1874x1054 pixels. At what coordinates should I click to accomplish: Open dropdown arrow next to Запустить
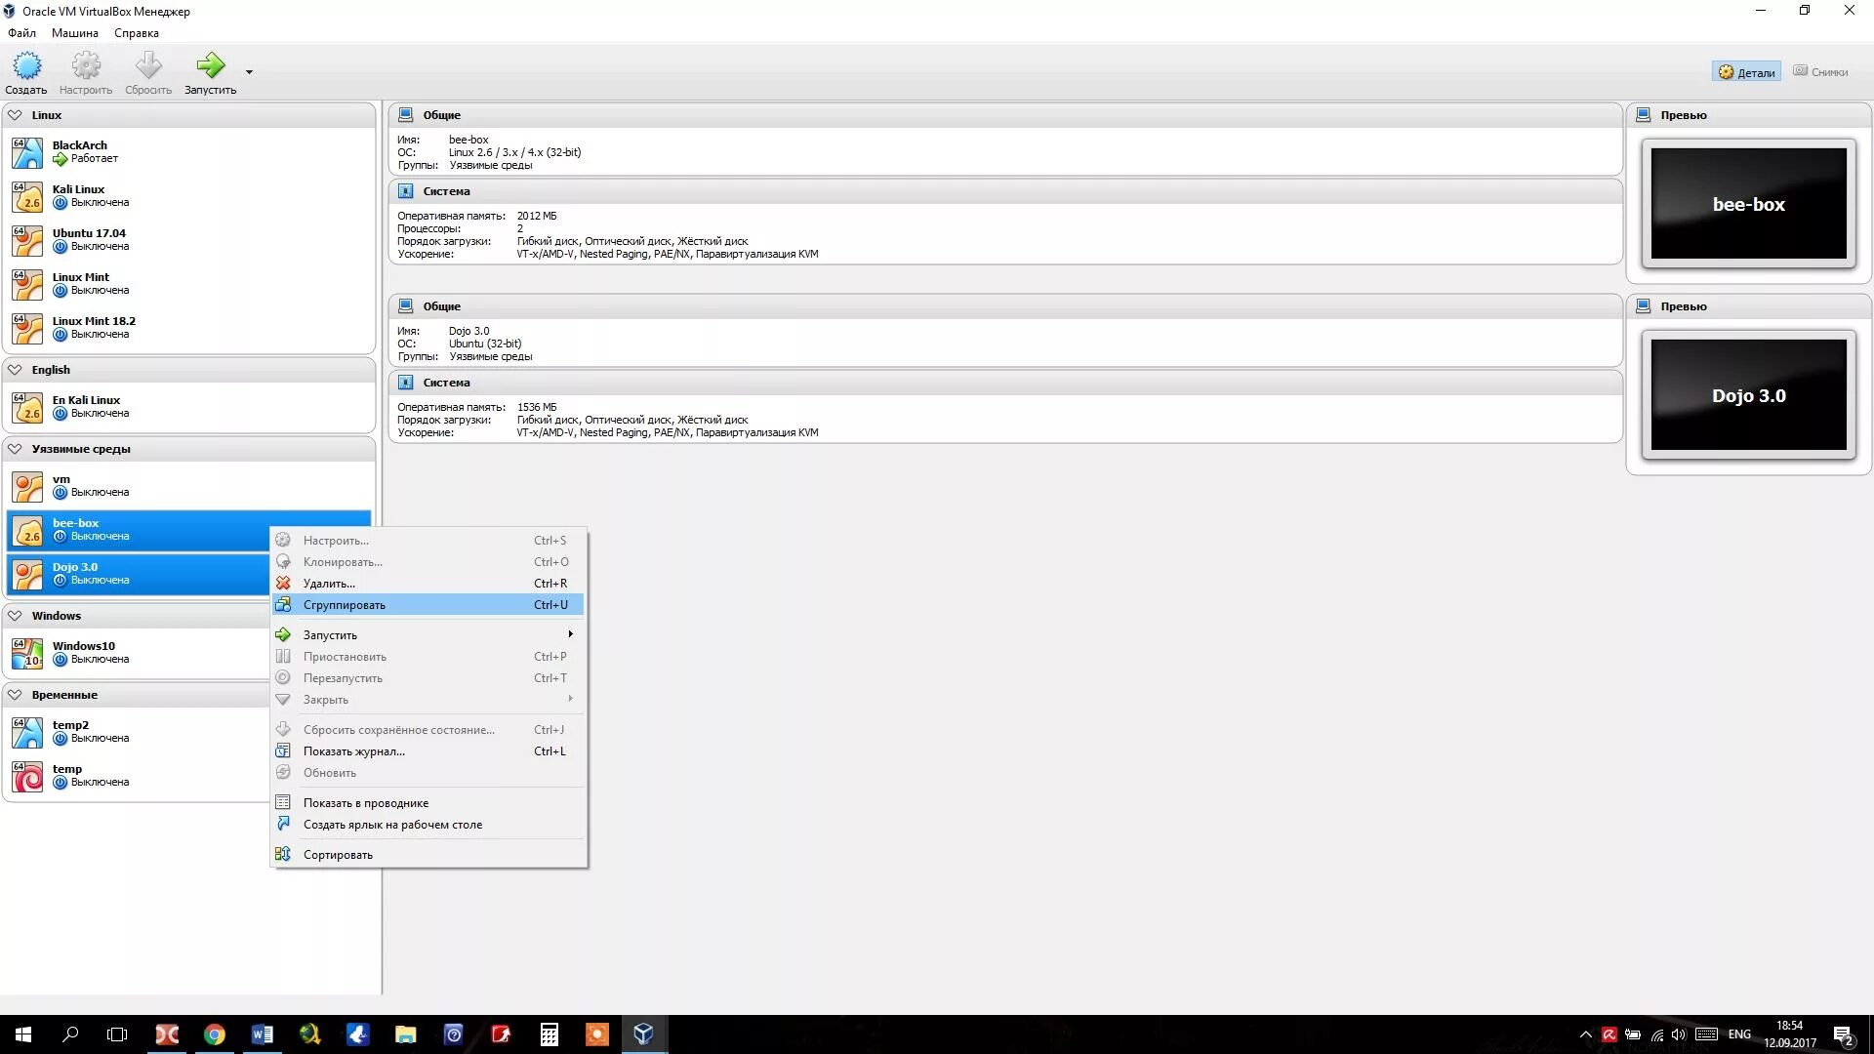[x=249, y=72]
